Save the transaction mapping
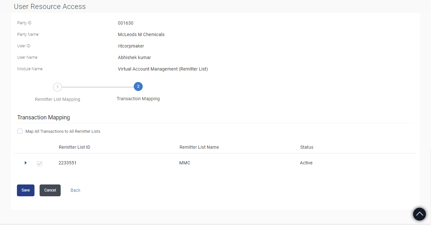The height and width of the screenshot is (225, 431). [x=26, y=190]
